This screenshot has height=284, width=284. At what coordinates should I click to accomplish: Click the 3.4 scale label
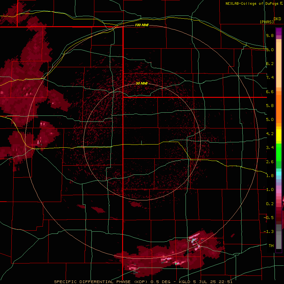pyautogui.click(x=270, y=148)
